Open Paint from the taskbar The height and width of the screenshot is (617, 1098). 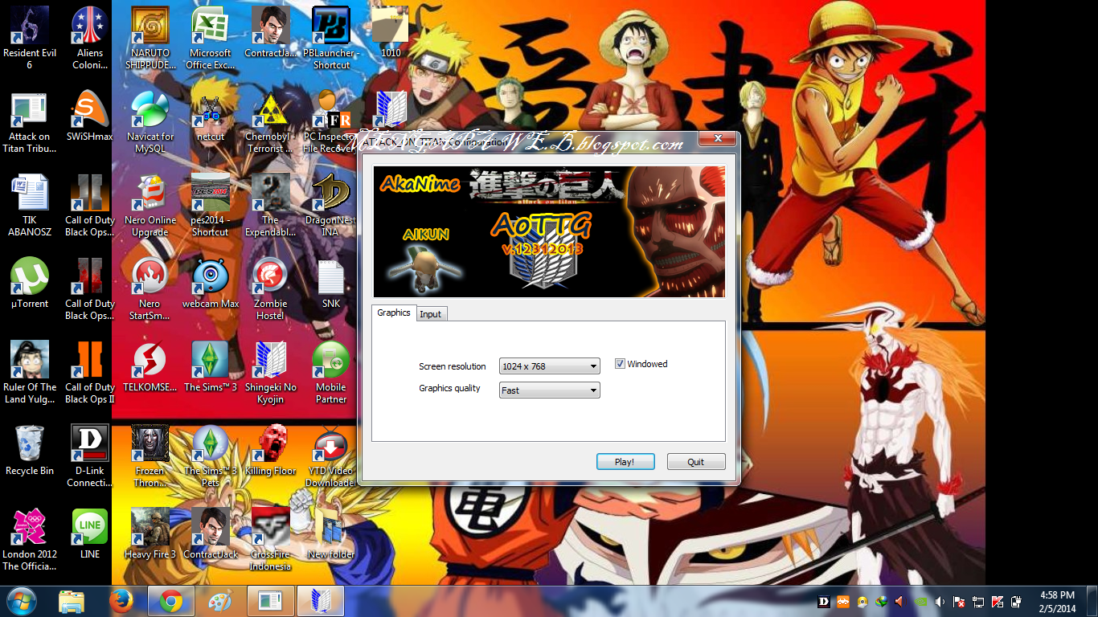pos(219,601)
